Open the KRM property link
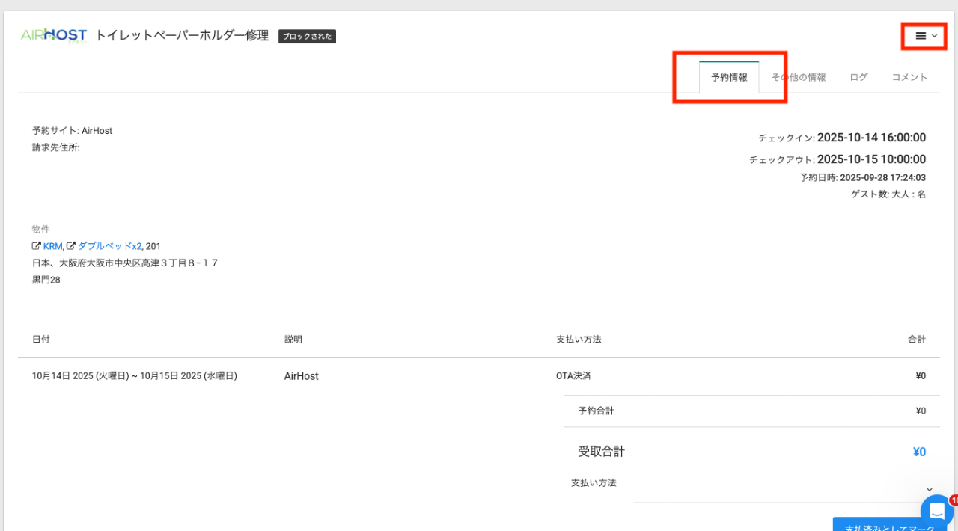 tap(52, 246)
